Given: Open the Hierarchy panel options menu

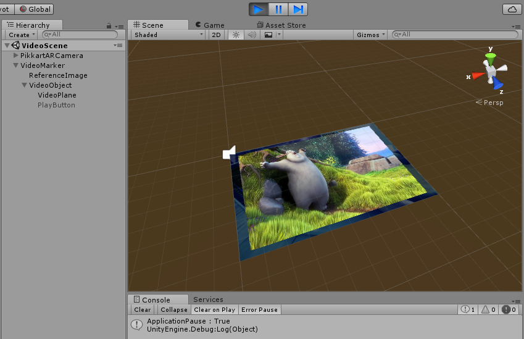Looking at the screenshot, I should (x=119, y=27).
